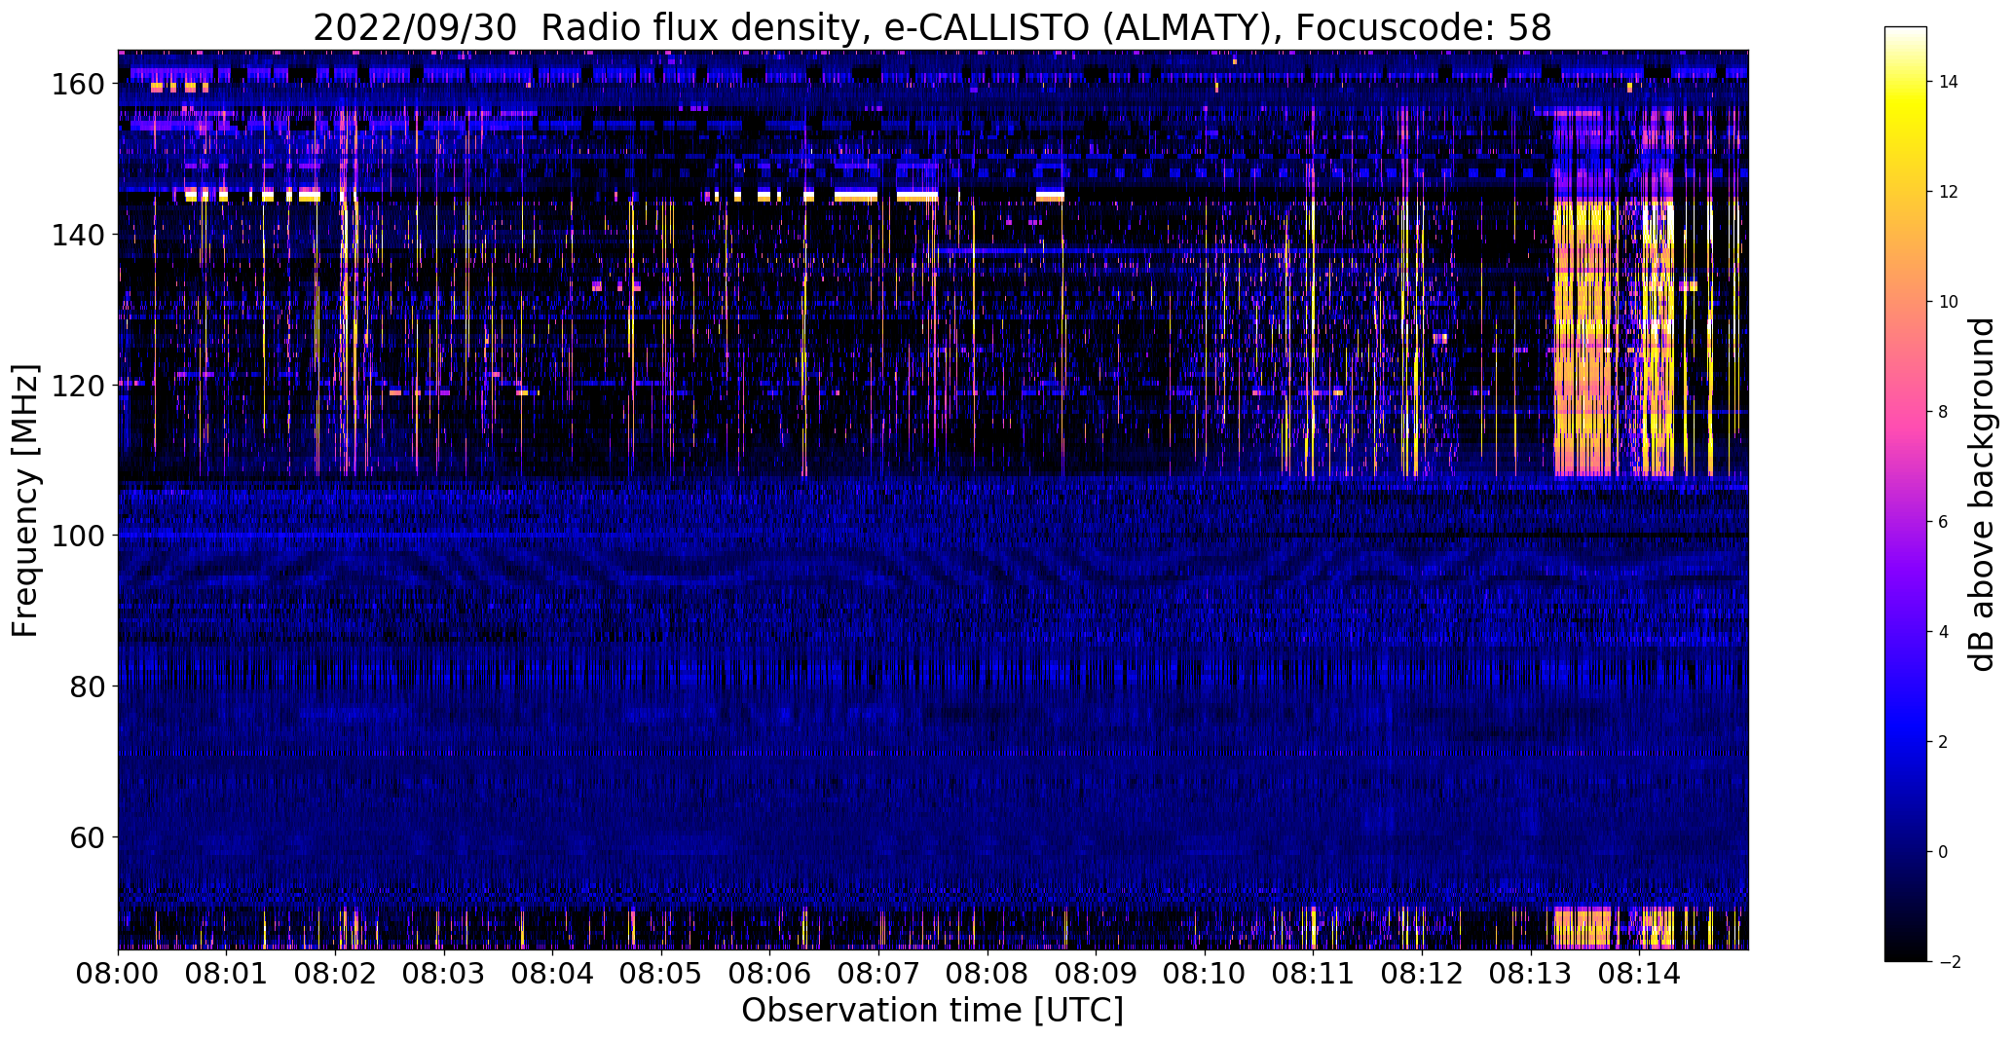The height and width of the screenshot is (1039, 2012).
Task: Click the 'Observation time [UTC]' axis label
Action: coord(932,1011)
